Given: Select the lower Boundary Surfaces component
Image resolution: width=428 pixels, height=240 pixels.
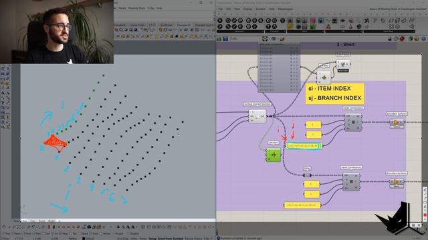Looking at the screenshot, I should [x=397, y=183].
